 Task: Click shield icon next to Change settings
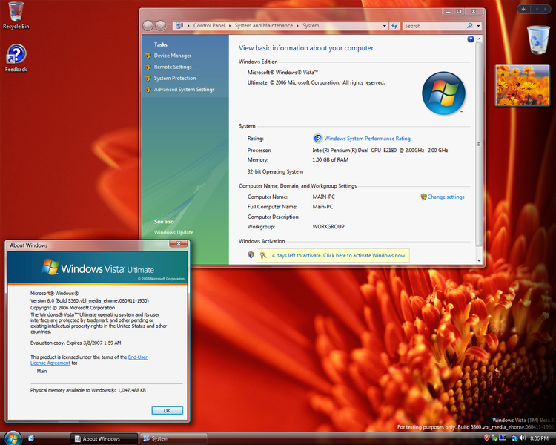423,197
